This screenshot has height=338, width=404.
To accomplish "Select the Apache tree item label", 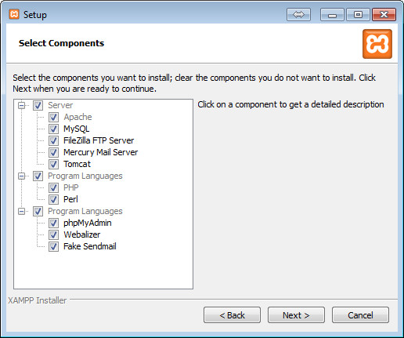I will (78, 117).
